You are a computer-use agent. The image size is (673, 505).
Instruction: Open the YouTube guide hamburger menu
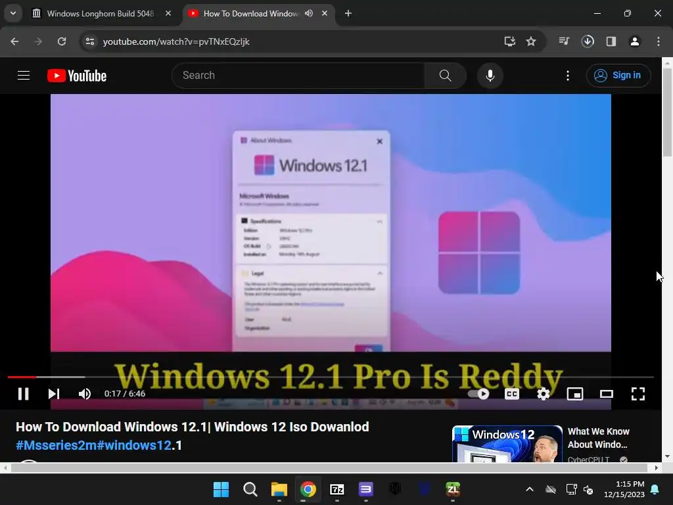tap(24, 76)
